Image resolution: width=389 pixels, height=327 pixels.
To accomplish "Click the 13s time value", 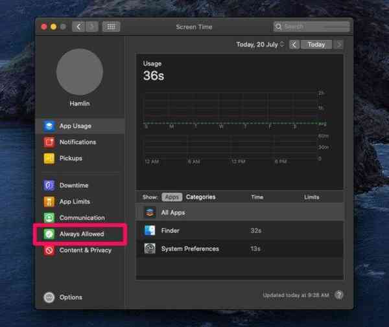I will point(255,249).
